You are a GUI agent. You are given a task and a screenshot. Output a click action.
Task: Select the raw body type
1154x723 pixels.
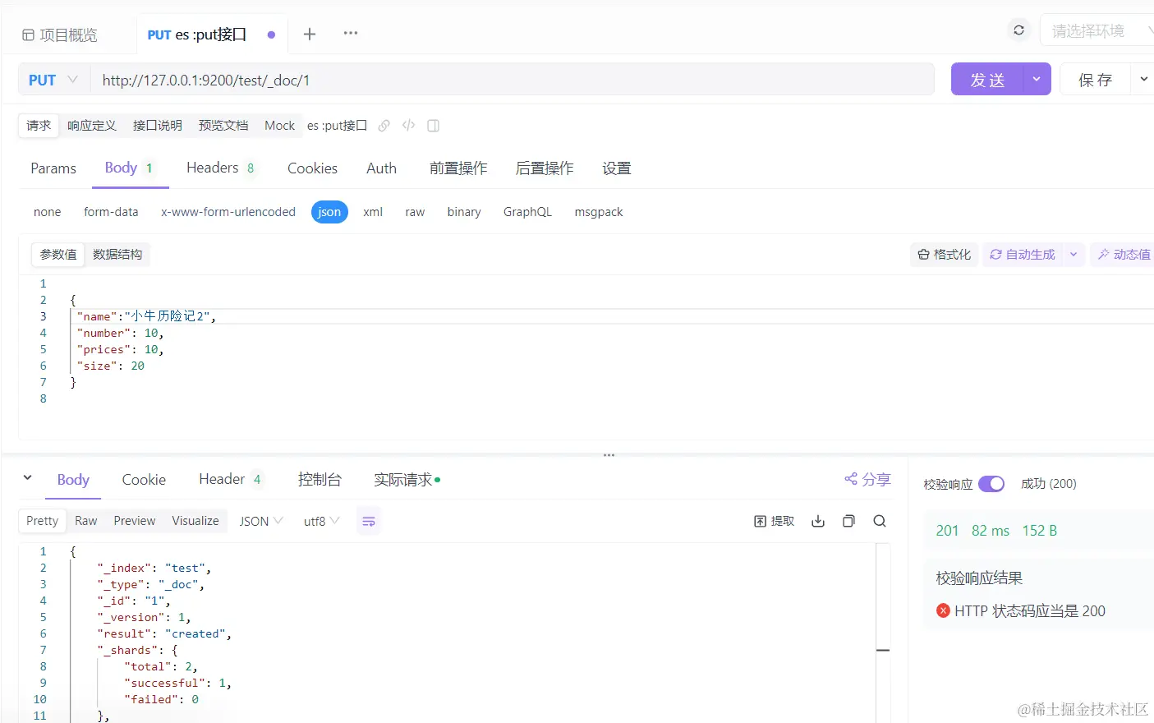415,212
